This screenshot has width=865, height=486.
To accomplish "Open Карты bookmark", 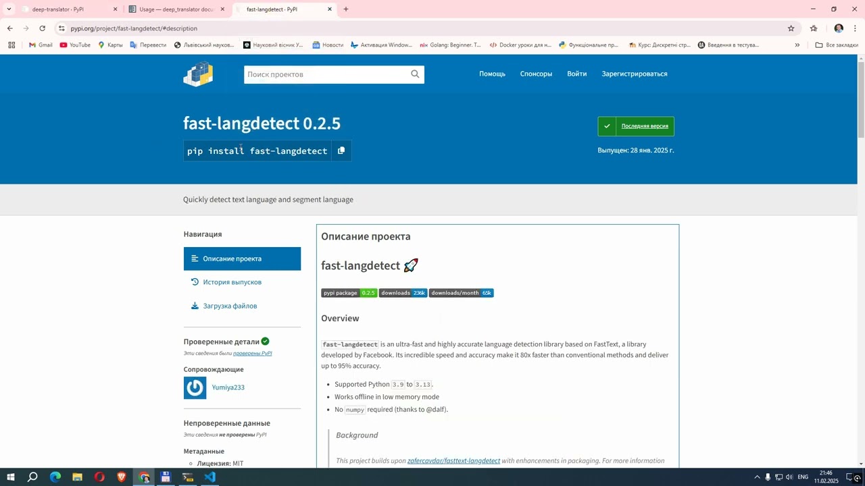I will [x=110, y=45].
